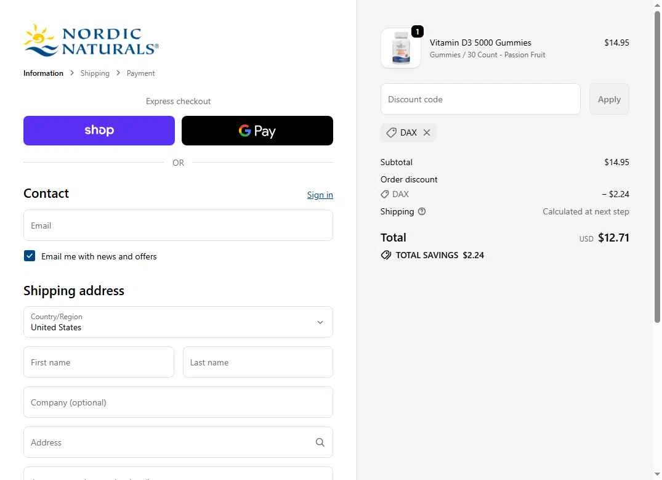Click the page vertical scrollbar
Viewport: 662px width, 480px height.
(x=657, y=167)
